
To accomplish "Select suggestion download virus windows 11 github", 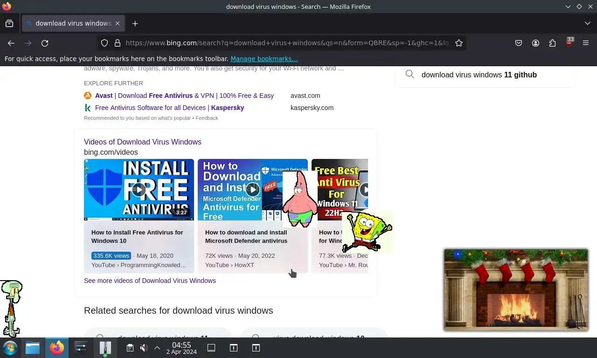I will click(x=479, y=75).
